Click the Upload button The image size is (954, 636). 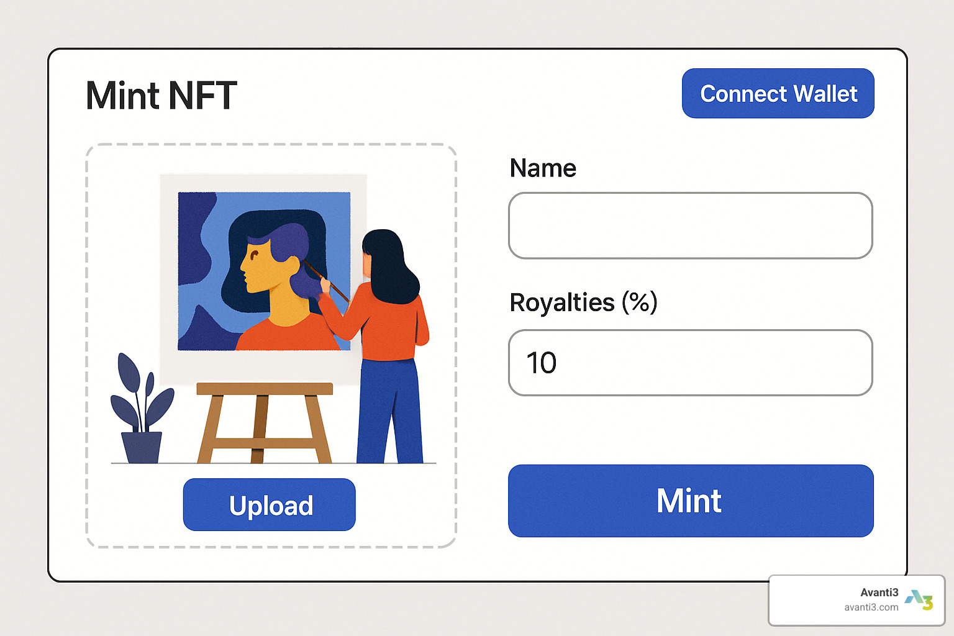click(x=270, y=505)
